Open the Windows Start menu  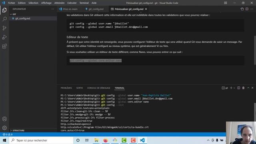4,140
